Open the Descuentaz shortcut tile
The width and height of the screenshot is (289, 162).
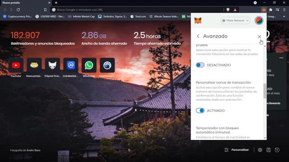click(x=34, y=65)
